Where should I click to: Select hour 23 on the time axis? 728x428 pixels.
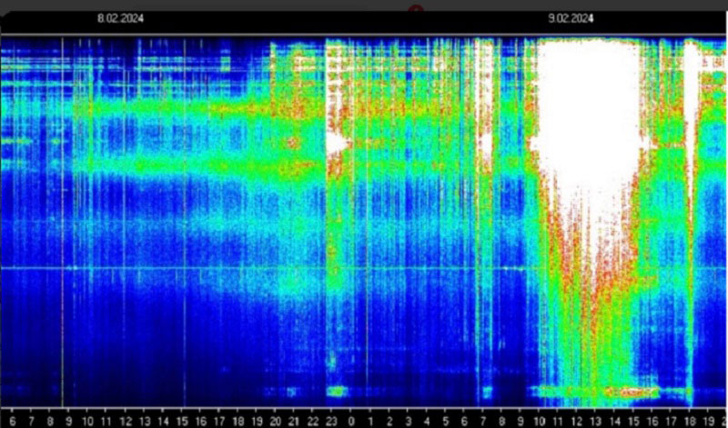coord(331,422)
